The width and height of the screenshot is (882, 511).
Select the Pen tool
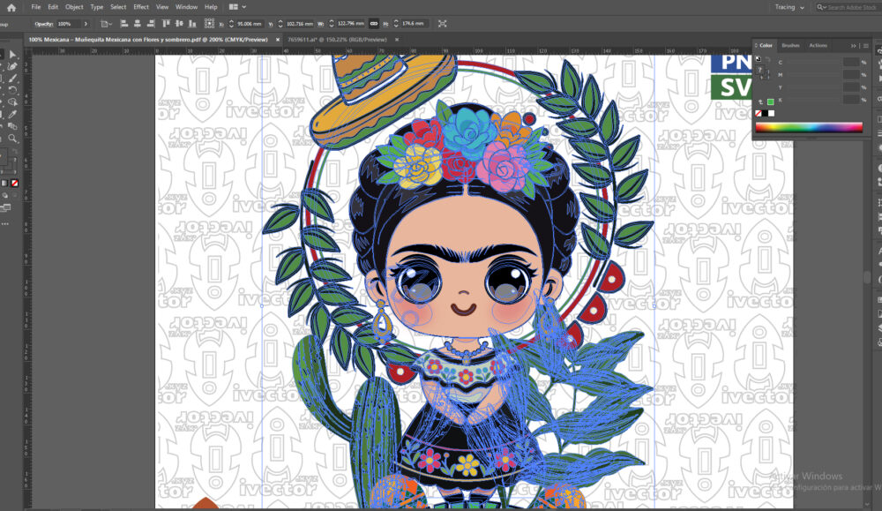(12, 66)
